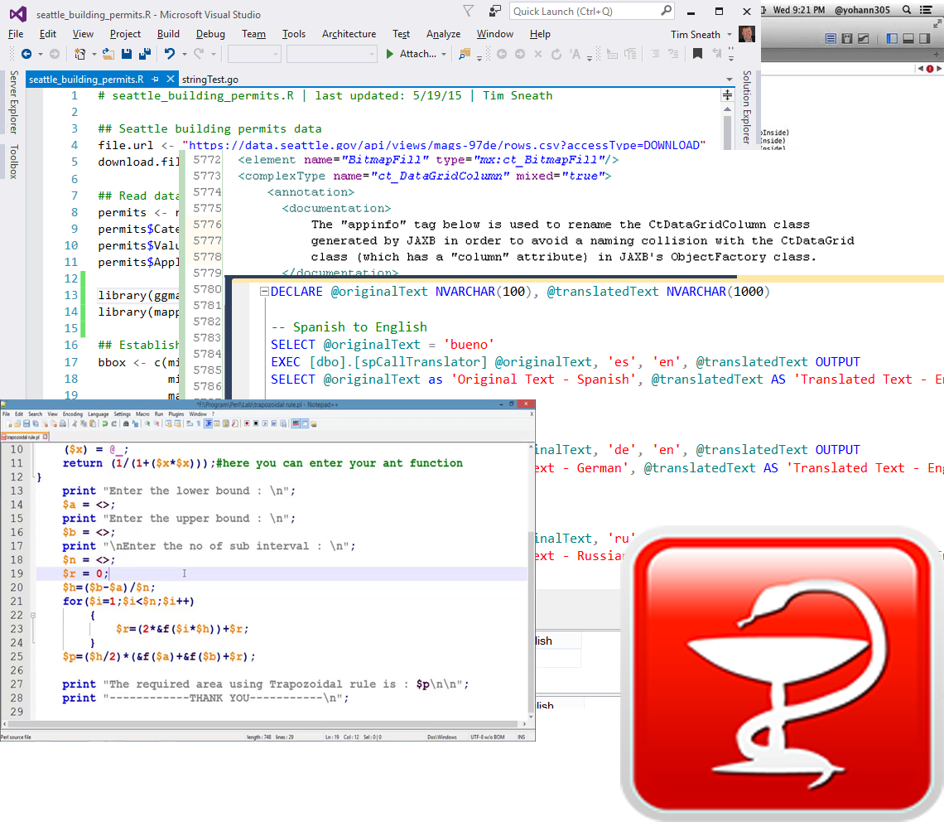Click the Print icon in Notepad++ toolbar
The image size is (944, 822).
(x=63, y=424)
